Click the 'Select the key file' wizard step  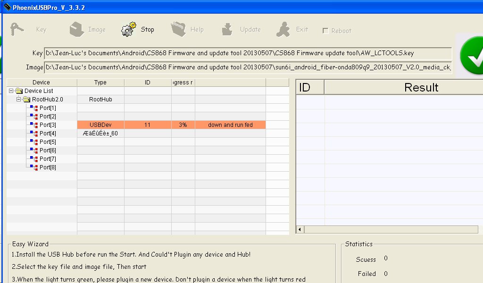[x=79, y=266]
